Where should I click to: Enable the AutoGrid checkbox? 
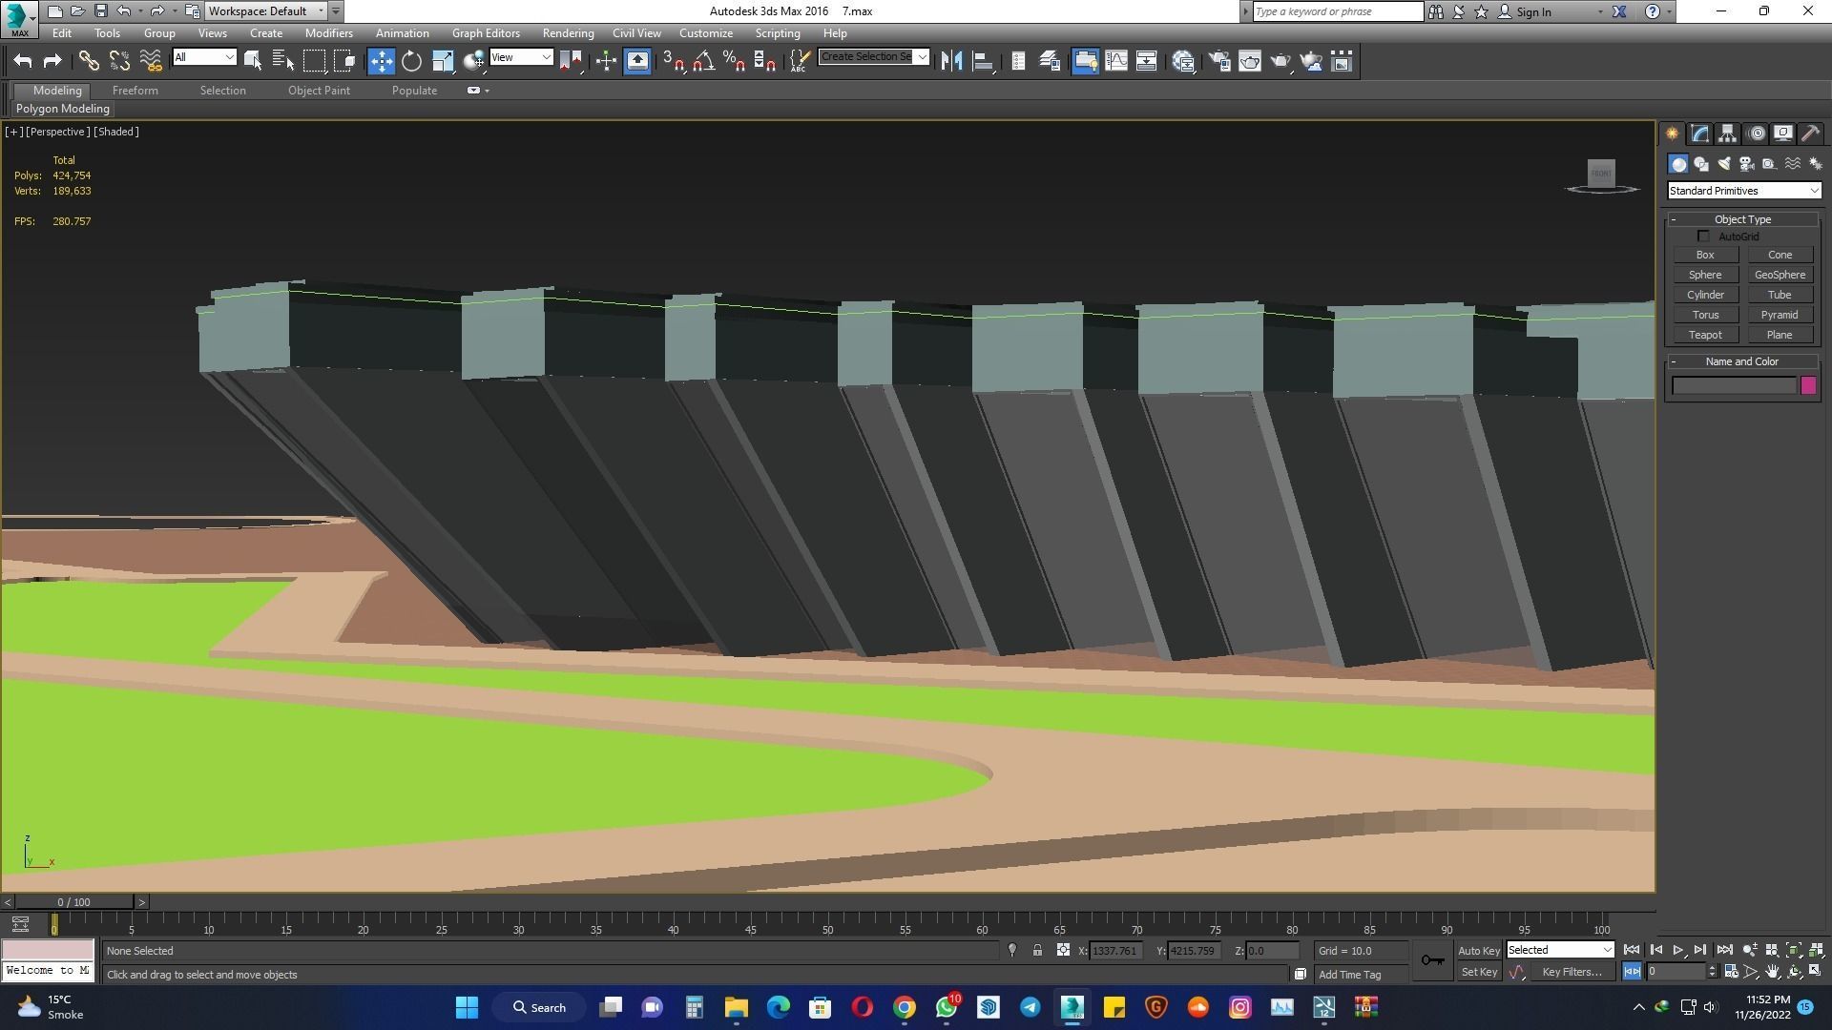1703,237
